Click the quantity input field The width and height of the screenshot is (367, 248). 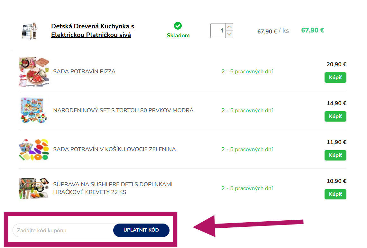(x=218, y=31)
